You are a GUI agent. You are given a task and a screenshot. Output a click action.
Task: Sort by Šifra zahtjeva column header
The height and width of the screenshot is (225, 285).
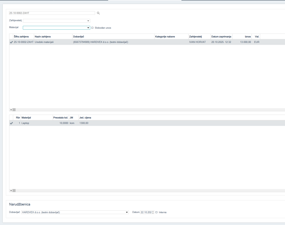pyautogui.click(x=21, y=36)
